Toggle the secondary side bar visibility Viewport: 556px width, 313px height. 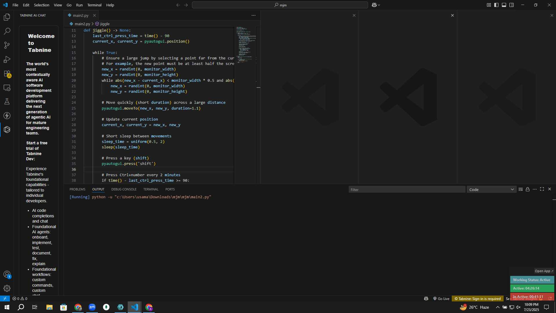[x=512, y=5]
